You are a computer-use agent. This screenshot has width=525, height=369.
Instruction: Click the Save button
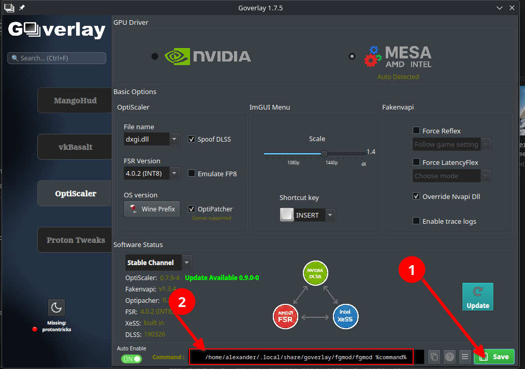pyautogui.click(x=494, y=357)
